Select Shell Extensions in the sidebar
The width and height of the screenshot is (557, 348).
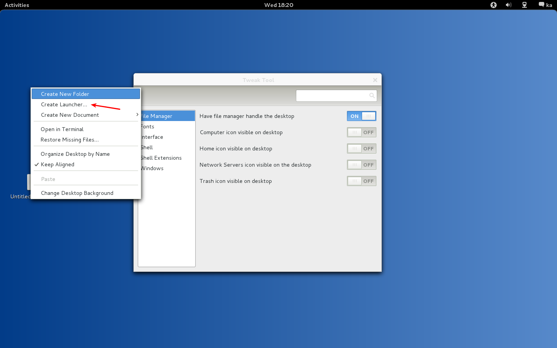(162, 158)
